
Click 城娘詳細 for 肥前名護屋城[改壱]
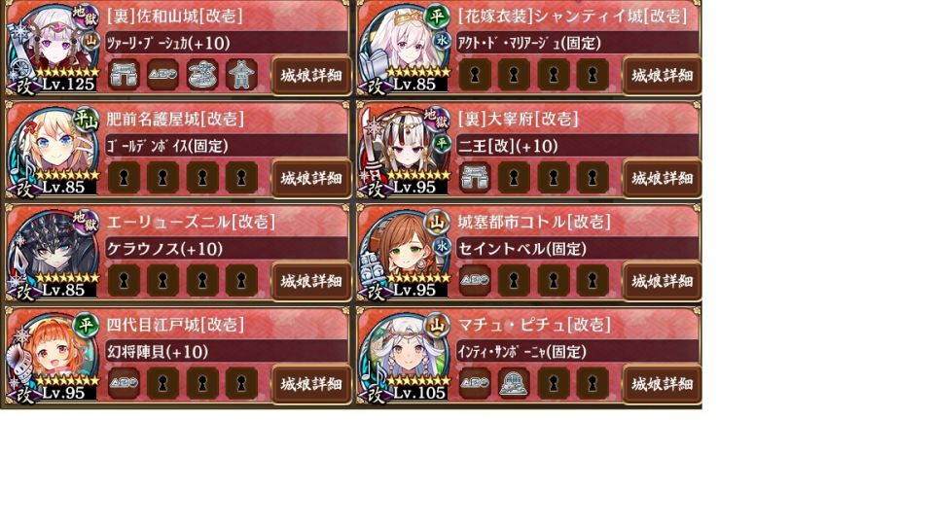(x=311, y=178)
